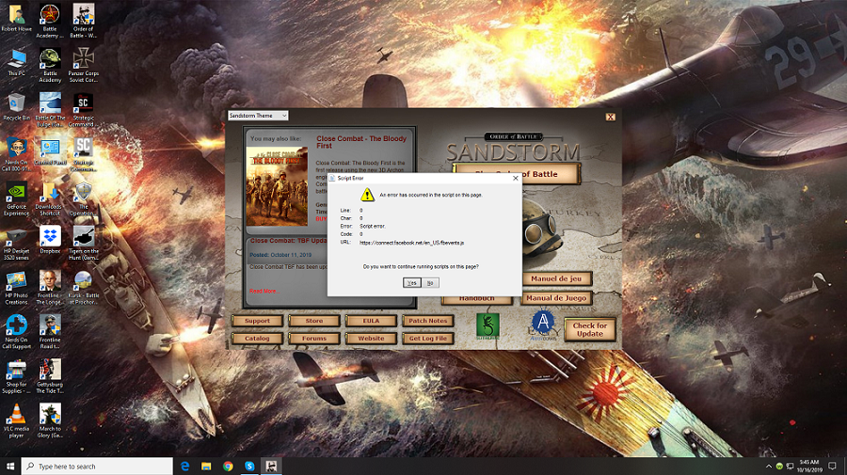Click the Website button
Viewport: 847px width, 475px height.
[371, 339]
